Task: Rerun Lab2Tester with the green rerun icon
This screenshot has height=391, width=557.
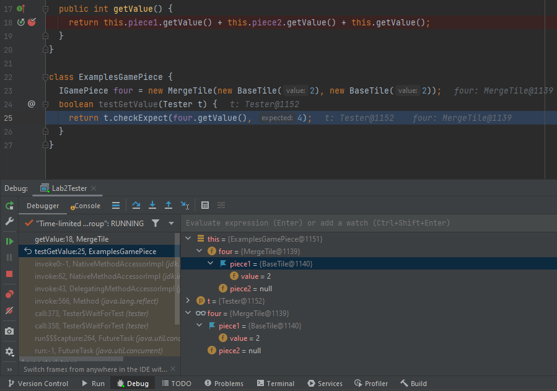Action: [9, 206]
